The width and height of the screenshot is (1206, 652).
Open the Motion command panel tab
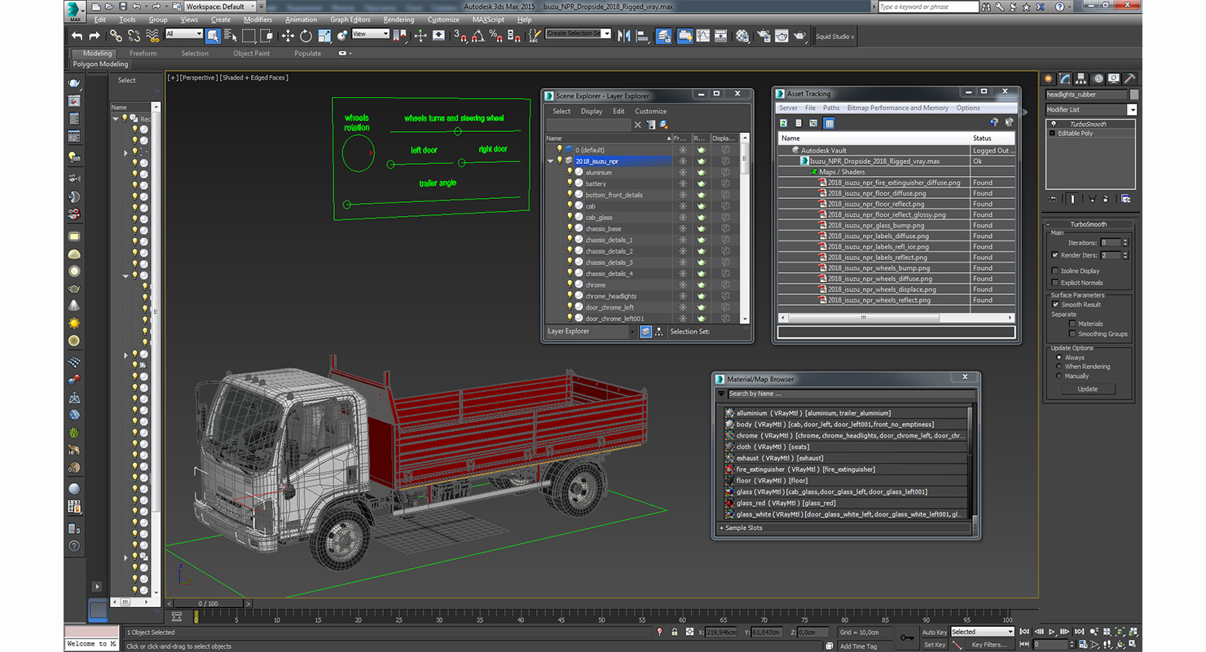1098,78
